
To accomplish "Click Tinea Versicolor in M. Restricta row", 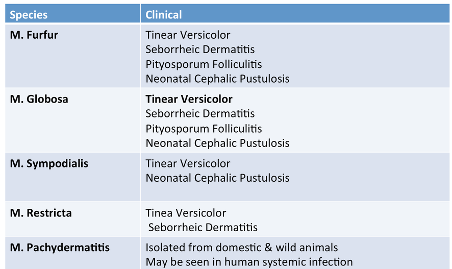I will click(x=186, y=213).
